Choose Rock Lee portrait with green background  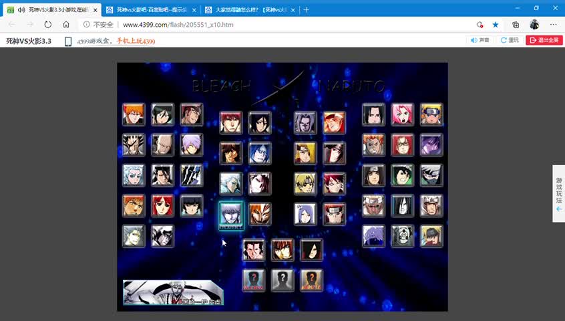click(x=403, y=175)
